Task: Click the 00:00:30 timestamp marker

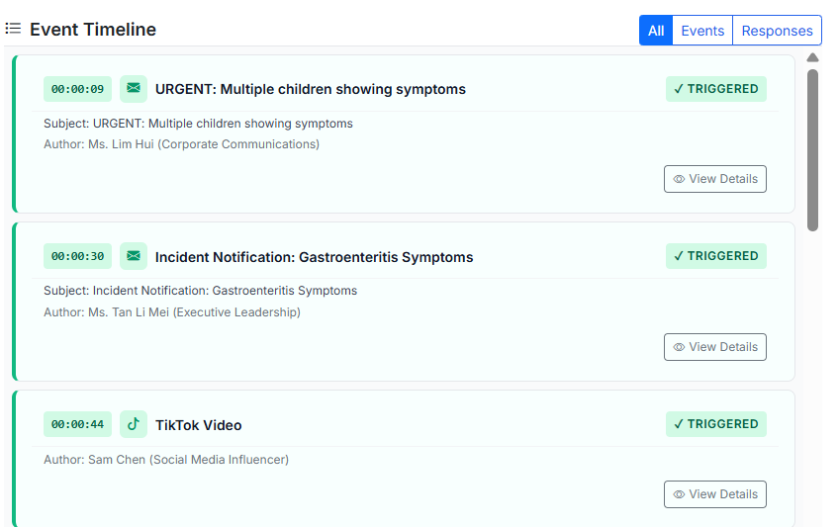Action: click(77, 256)
